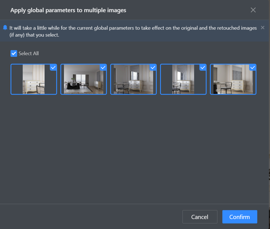Click the watermark icon in the second thumbnail
The image size is (270, 229).
coord(67,90)
